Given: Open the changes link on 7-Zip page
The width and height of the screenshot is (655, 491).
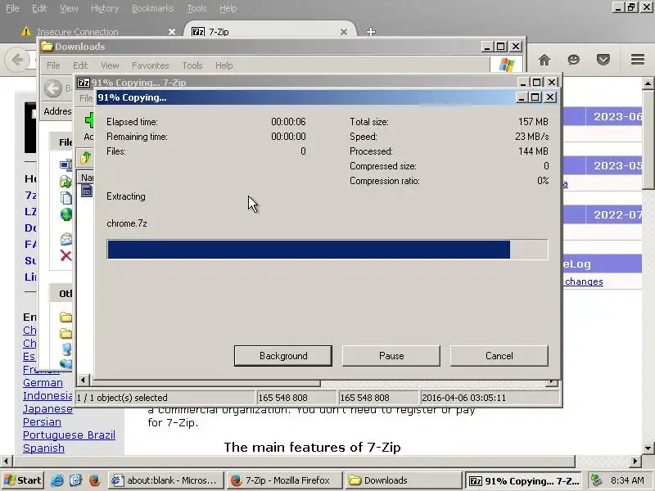Looking at the screenshot, I should point(584,282).
